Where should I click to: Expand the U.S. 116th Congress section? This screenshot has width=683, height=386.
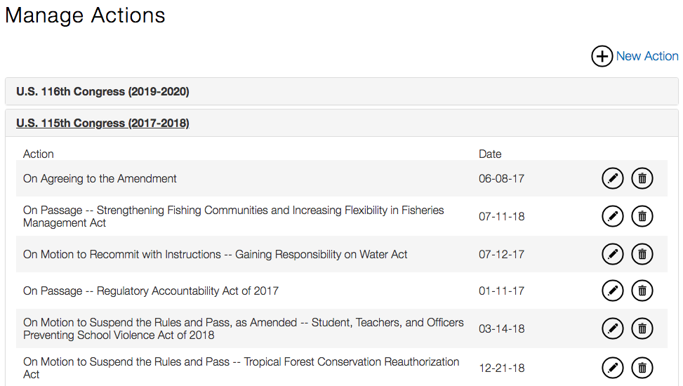[102, 92]
